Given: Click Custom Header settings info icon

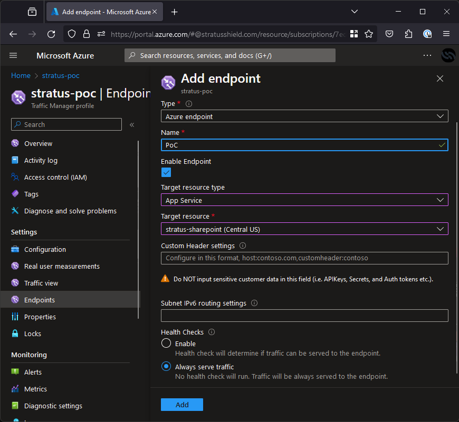Looking at the screenshot, I should click(243, 246).
